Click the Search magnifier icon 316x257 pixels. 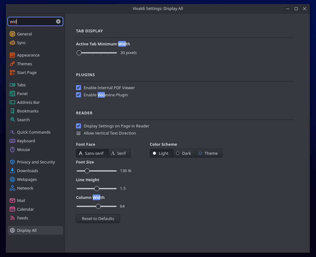12,120
